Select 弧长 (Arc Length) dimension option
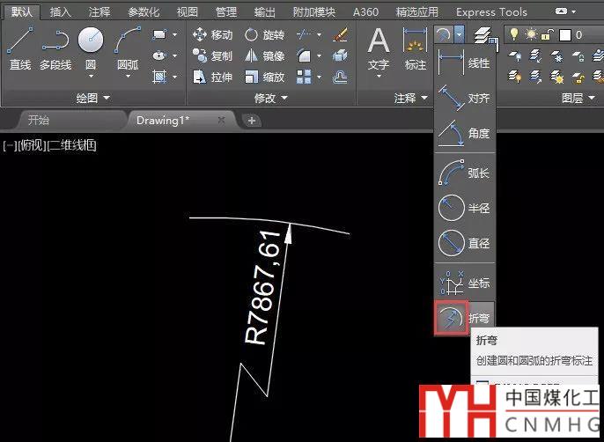 (x=465, y=173)
